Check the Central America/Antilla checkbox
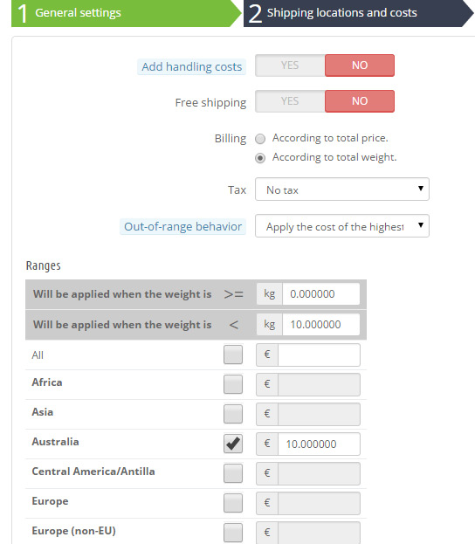The image size is (475, 544). 233,473
